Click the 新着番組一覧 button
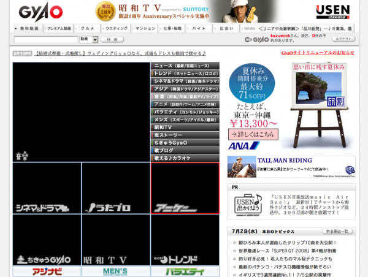Screen dimensions: 368x277 [x=337, y=231]
